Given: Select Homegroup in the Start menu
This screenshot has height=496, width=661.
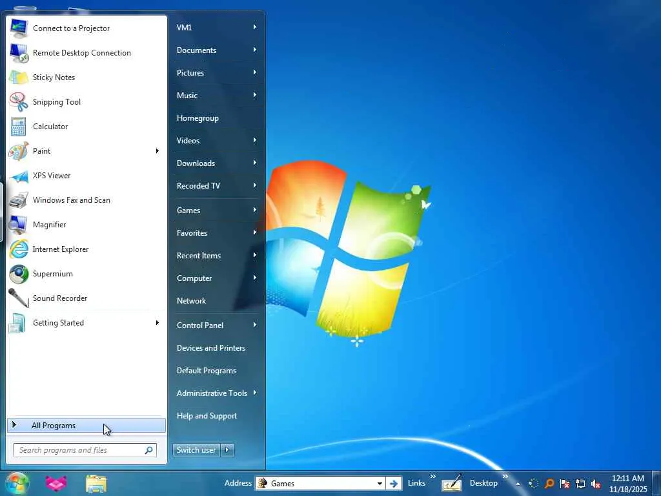Looking at the screenshot, I should 217,118.
